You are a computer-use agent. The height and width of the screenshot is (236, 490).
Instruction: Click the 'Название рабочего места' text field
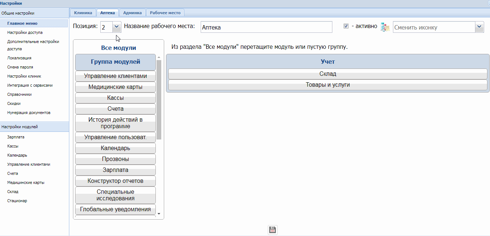[x=266, y=27]
